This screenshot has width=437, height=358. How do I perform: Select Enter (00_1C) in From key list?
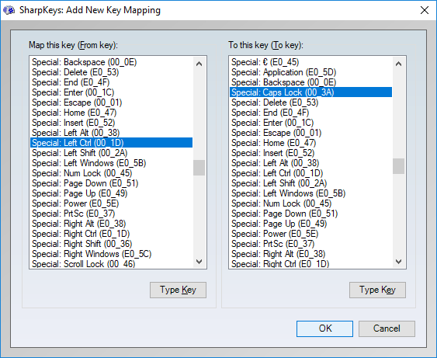[x=111, y=92]
